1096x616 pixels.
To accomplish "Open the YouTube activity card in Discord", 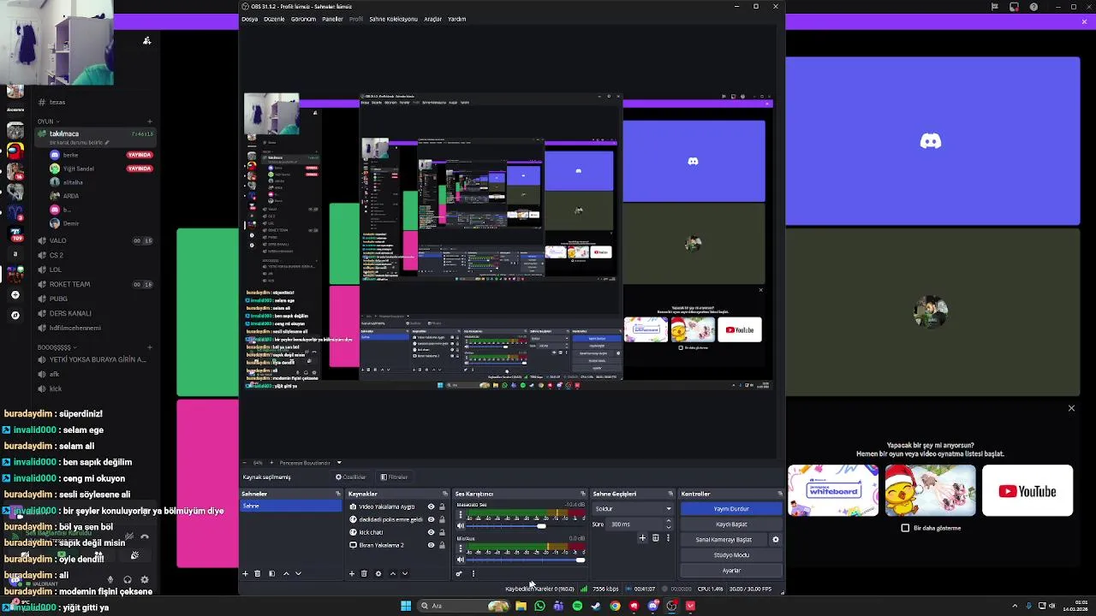I will tap(1027, 491).
